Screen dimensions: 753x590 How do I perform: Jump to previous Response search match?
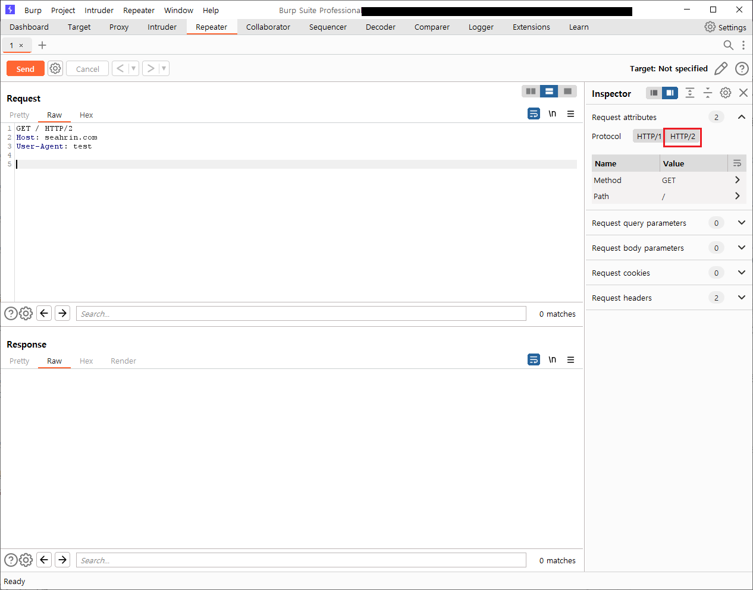(x=44, y=560)
